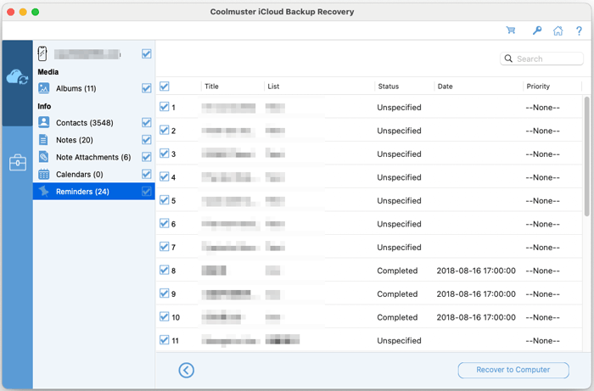Click the Albums picture icon
The height and width of the screenshot is (391, 594).
pyautogui.click(x=44, y=88)
